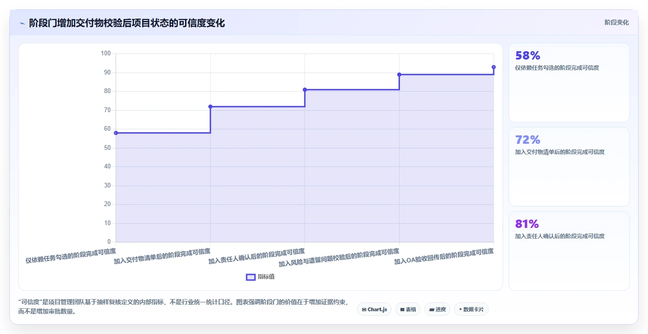Click the chart data point at value 93

(x=494, y=67)
